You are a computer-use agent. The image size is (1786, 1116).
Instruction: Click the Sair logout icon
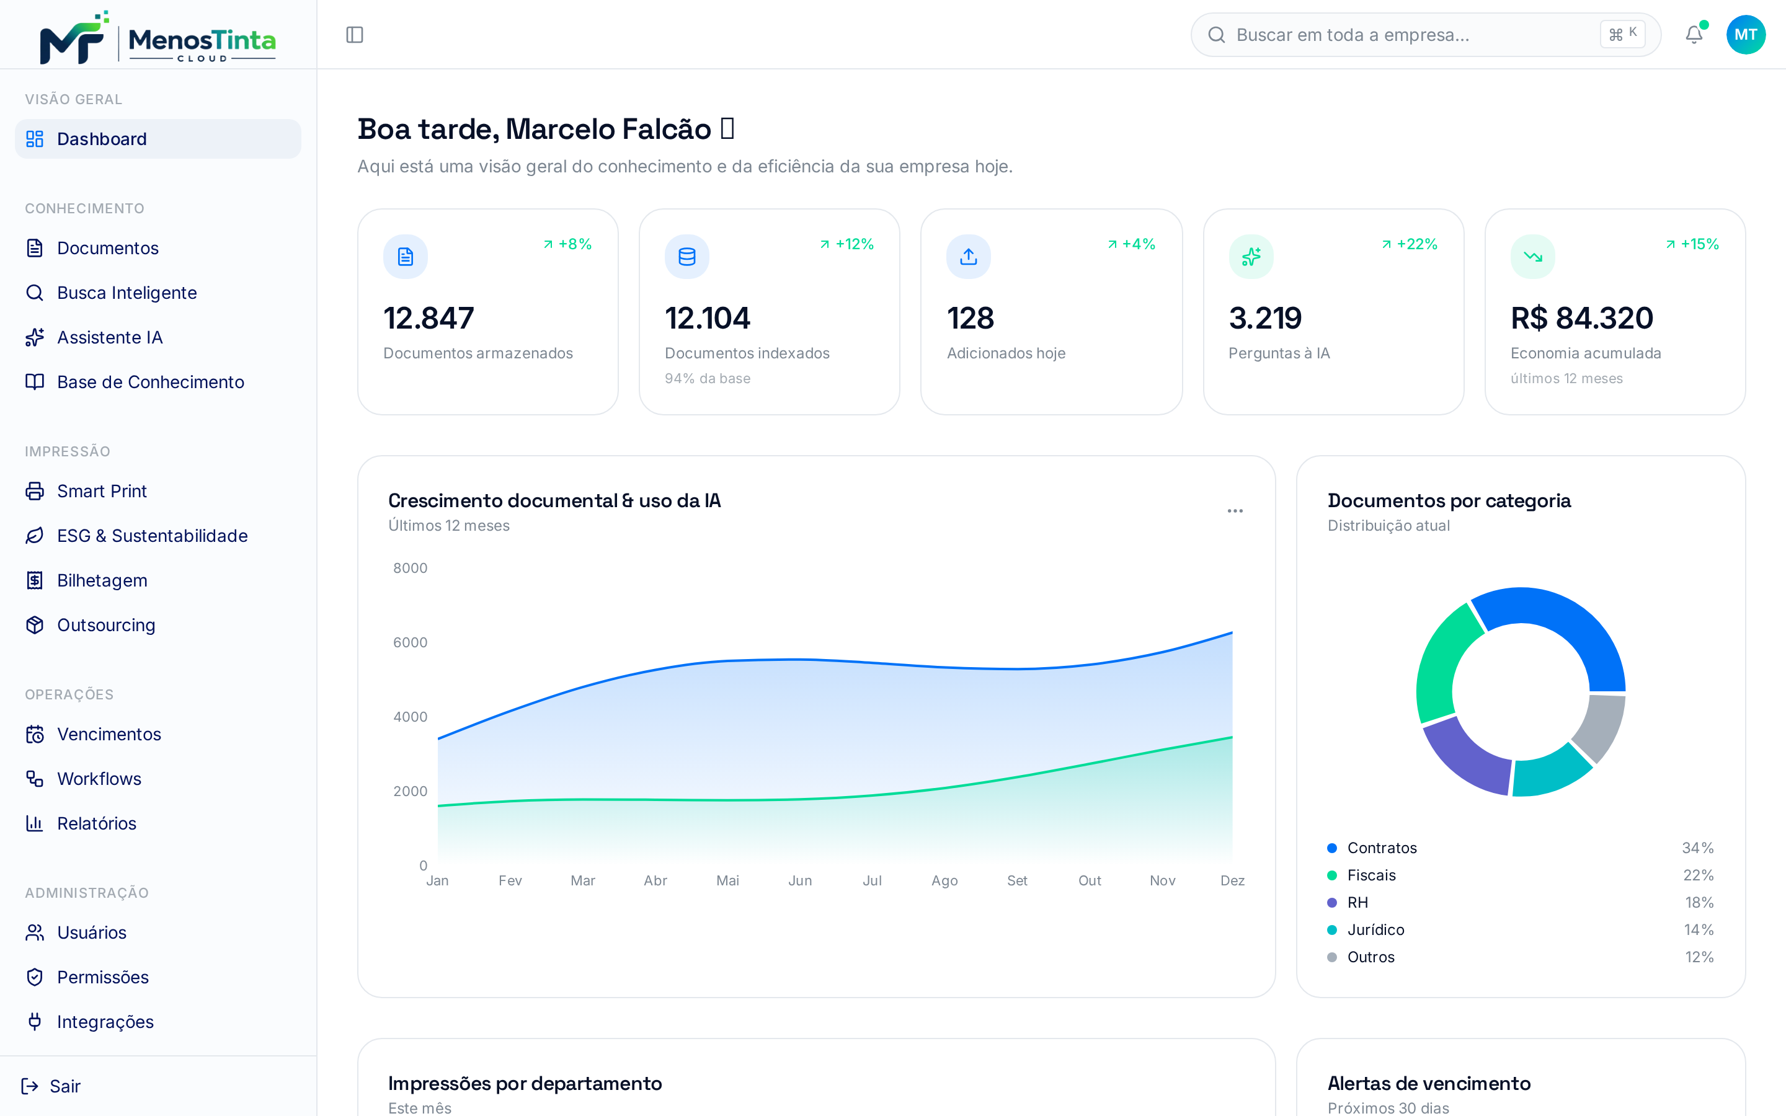pyautogui.click(x=30, y=1086)
